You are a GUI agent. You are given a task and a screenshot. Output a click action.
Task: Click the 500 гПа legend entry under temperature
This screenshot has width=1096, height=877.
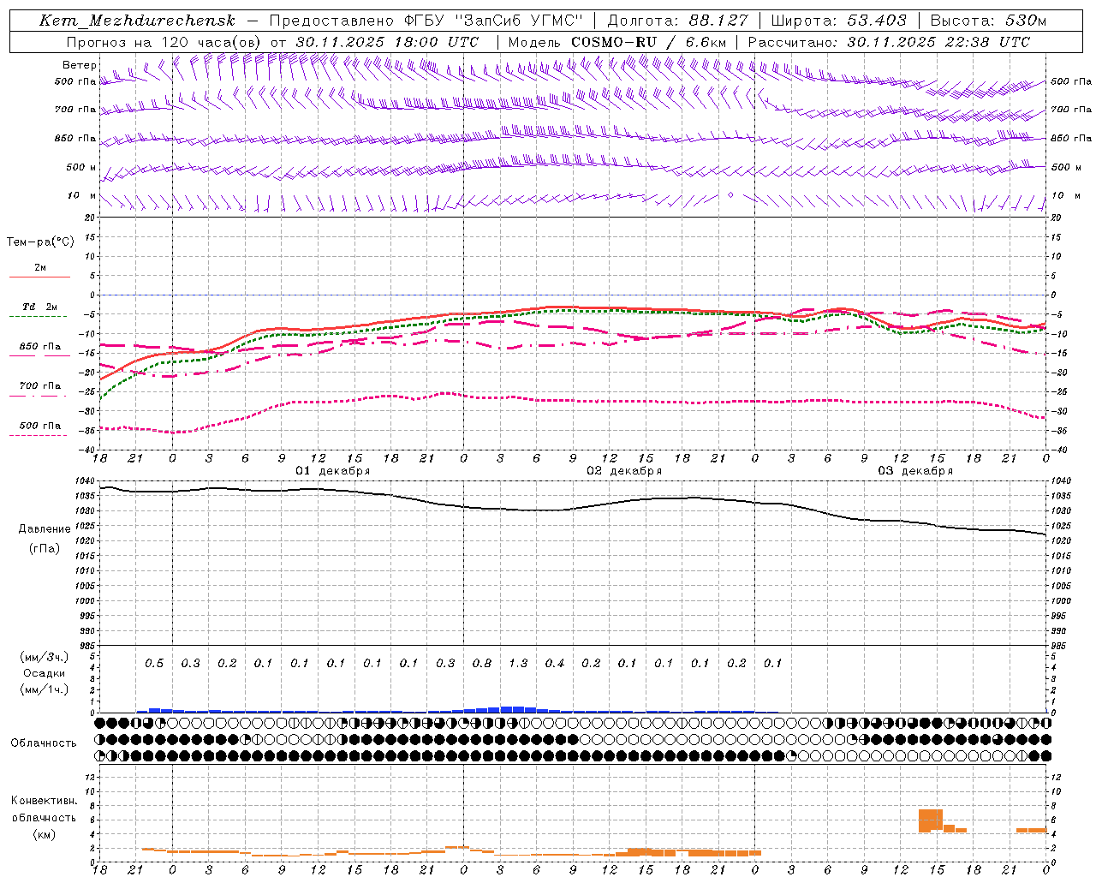(39, 426)
